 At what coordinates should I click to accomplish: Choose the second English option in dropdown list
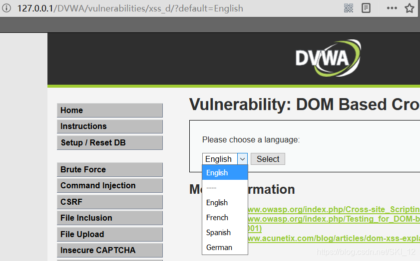225,203
